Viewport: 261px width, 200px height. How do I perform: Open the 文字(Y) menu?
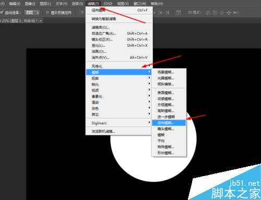61,4
